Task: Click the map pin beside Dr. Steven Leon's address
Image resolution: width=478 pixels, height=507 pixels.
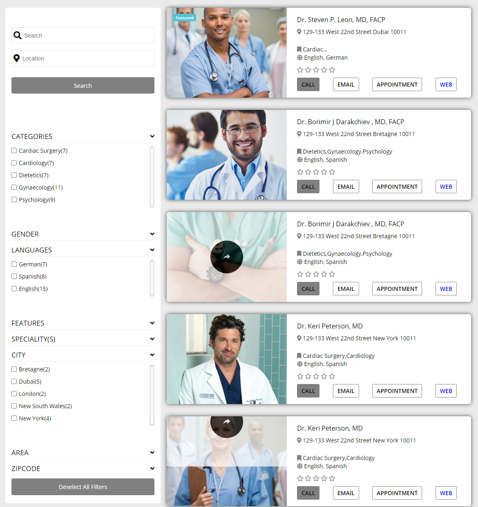Action: tap(299, 32)
